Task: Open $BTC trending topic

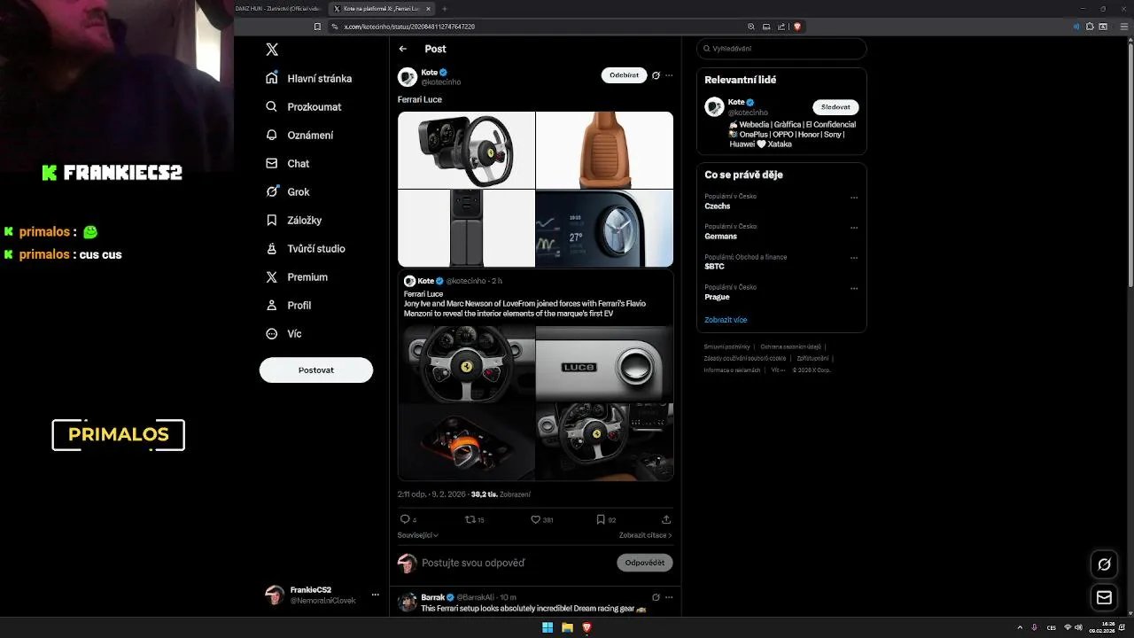Action: 714,266
